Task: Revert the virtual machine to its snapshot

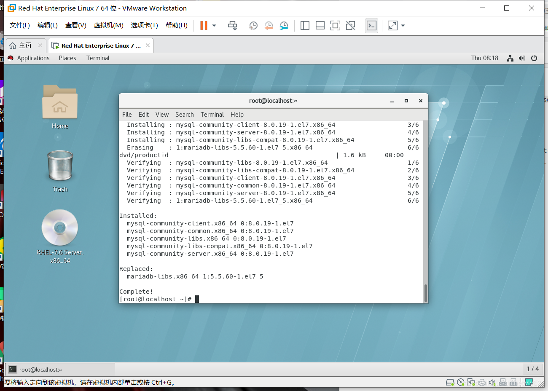Action: pyautogui.click(x=269, y=26)
